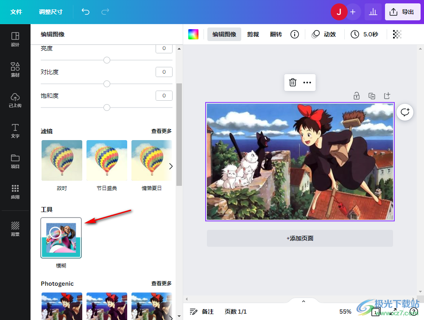Select the 剪裁 crop option

pyautogui.click(x=253, y=34)
